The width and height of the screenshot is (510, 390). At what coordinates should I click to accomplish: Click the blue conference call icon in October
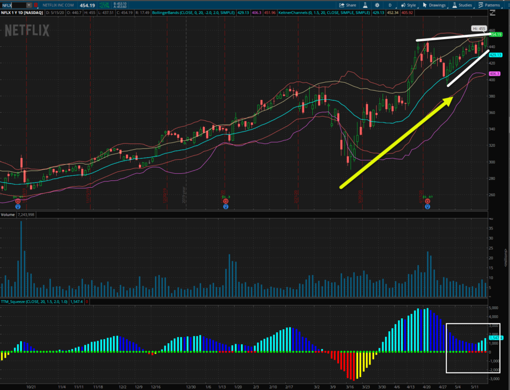(17, 207)
